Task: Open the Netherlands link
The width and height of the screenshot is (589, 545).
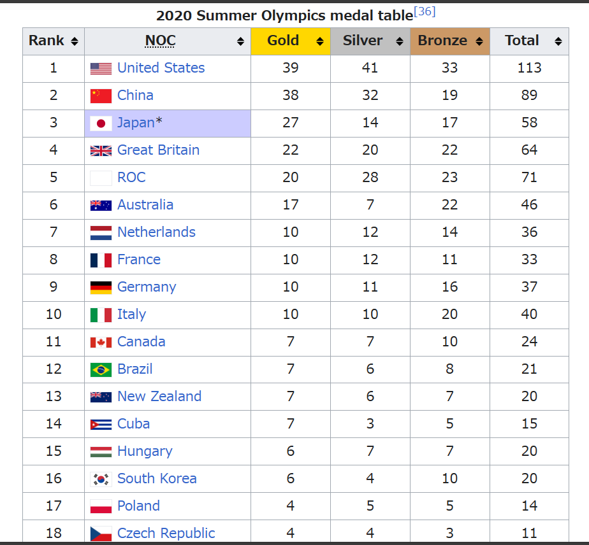Action: pos(156,232)
